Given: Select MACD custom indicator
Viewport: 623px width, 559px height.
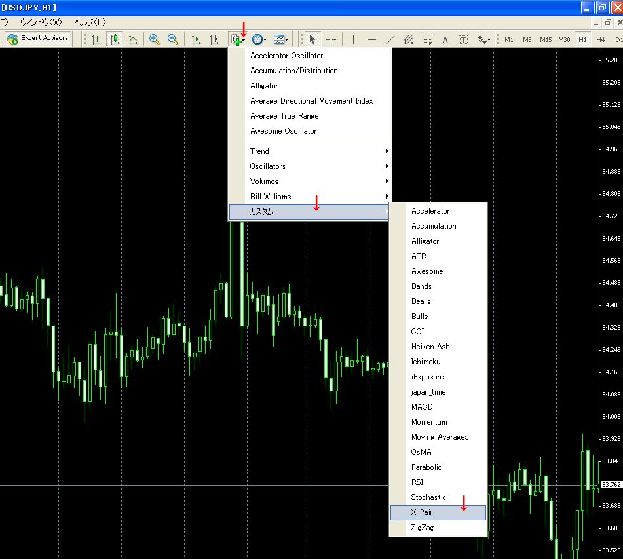Looking at the screenshot, I should tap(438, 407).
